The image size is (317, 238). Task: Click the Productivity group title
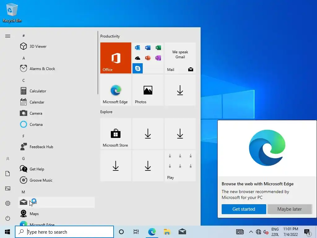110,36
